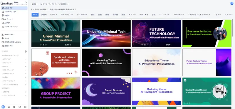The image size is (235, 109).
Task: Select the プロジェクト category tab
Action: pos(179,15)
